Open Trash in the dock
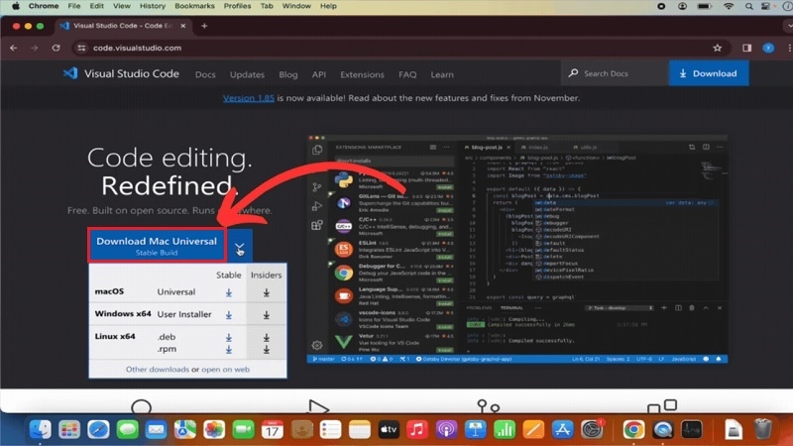This screenshot has height=446, width=793. [x=762, y=429]
